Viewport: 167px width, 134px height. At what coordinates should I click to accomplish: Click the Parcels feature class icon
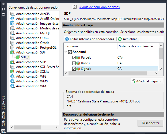(79, 58)
